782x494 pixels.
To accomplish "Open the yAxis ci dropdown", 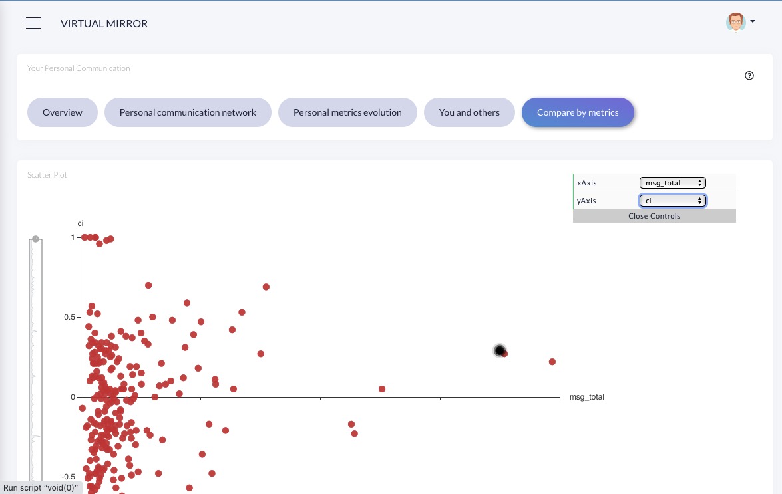I will click(672, 200).
